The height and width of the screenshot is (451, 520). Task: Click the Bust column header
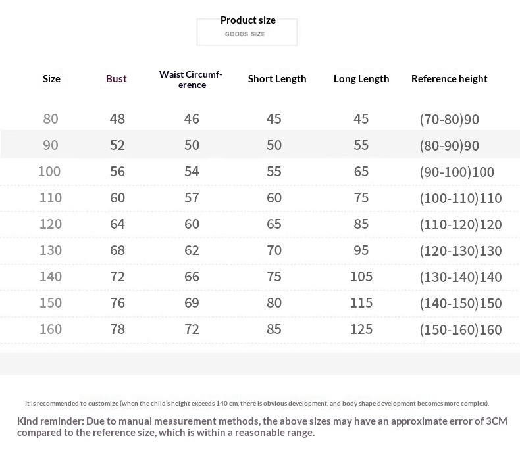click(116, 79)
